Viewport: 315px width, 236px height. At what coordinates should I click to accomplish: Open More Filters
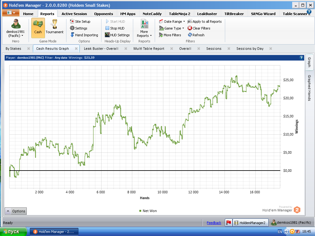pyautogui.click(x=170, y=35)
